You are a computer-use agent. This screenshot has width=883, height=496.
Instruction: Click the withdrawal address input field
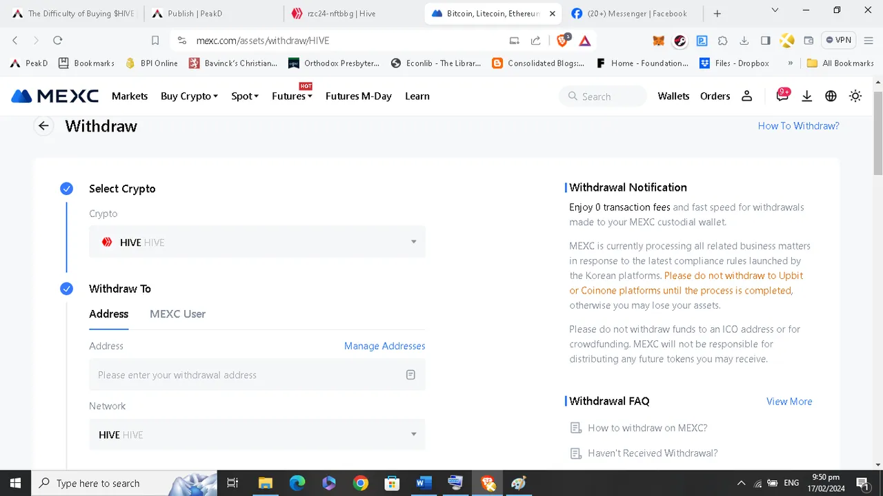(257, 375)
